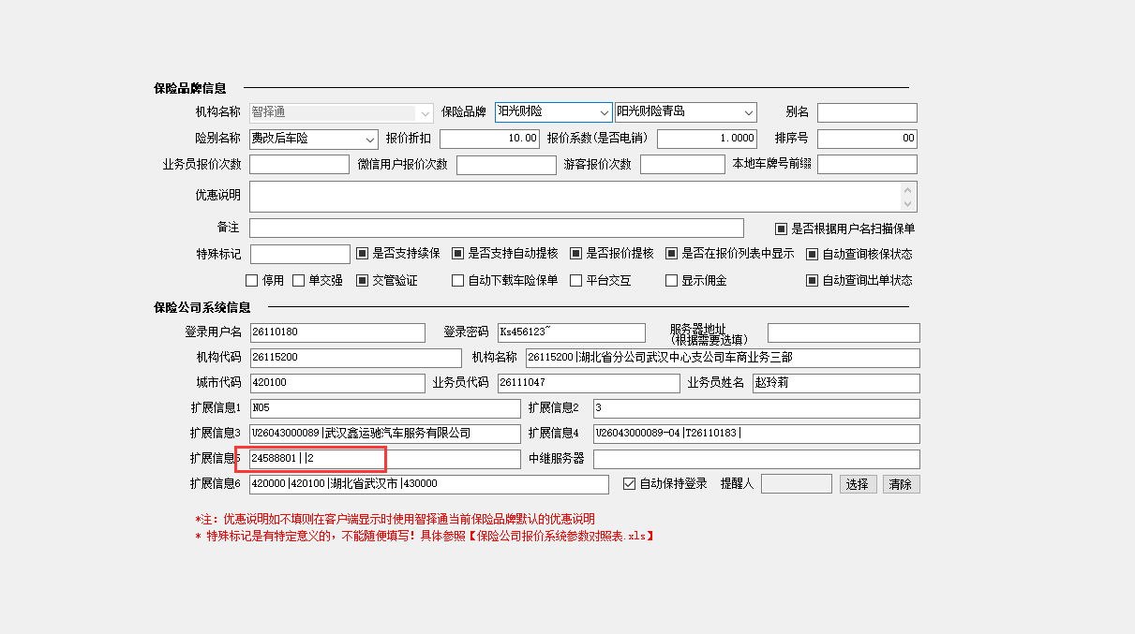
Task: Click the 机构名称 field with 湖北省分公司
Action: (x=723, y=358)
